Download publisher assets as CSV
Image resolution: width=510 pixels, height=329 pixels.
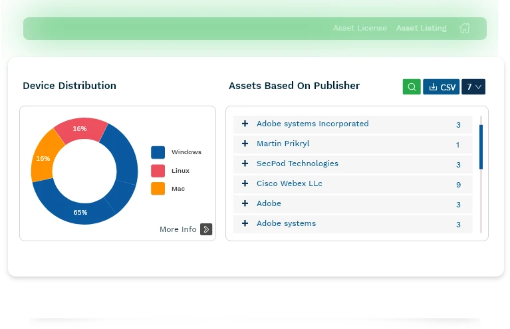(x=441, y=87)
